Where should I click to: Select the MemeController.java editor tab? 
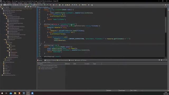[x=43, y=7]
